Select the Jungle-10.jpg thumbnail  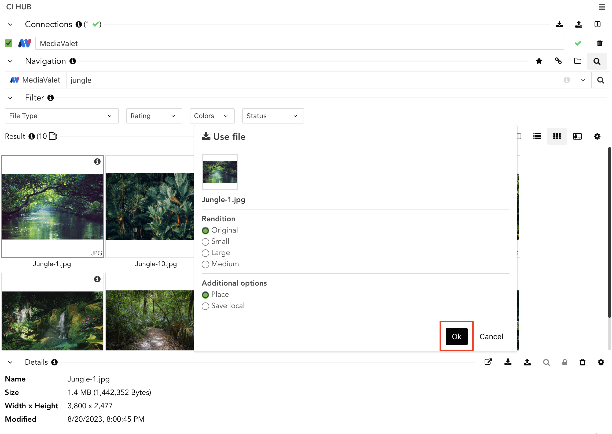coord(150,207)
